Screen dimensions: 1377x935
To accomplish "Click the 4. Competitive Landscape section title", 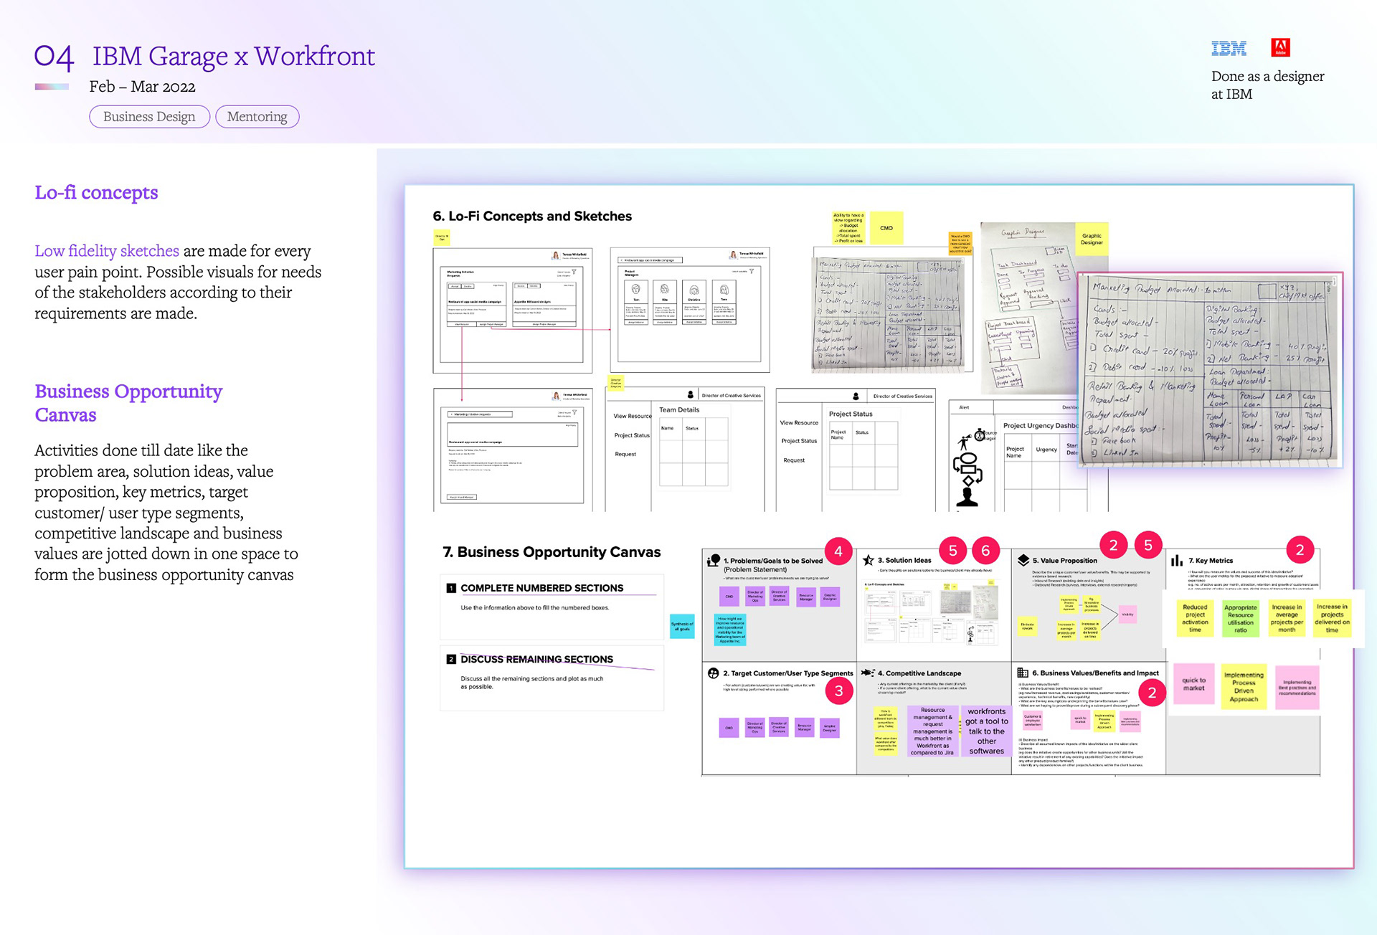I will pos(919,673).
